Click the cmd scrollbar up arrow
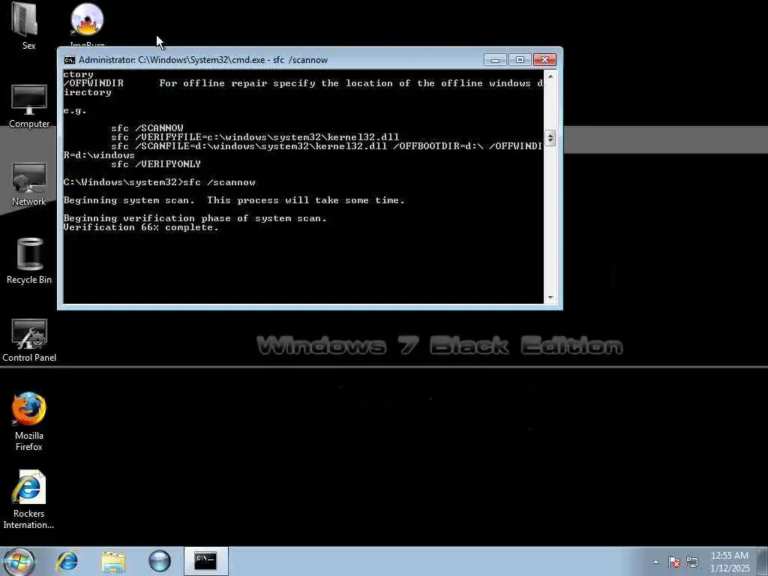 (550, 76)
